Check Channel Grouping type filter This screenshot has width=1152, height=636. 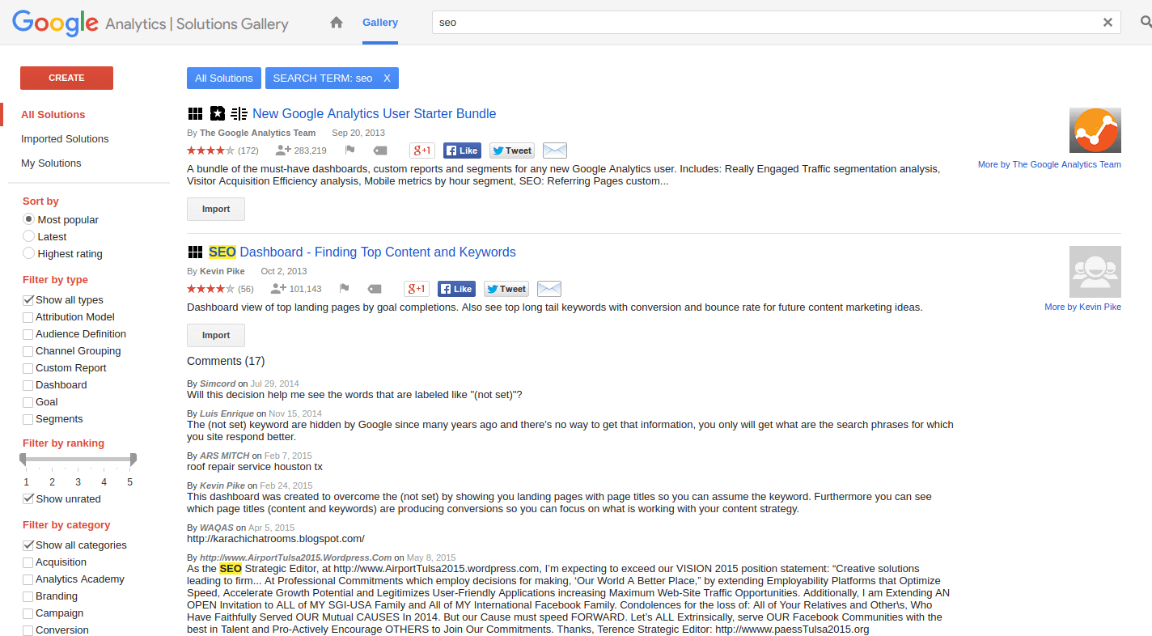tap(28, 351)
